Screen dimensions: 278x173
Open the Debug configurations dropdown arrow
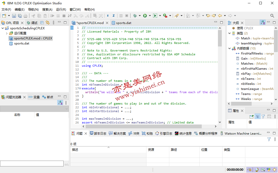(x=140, y=16)
